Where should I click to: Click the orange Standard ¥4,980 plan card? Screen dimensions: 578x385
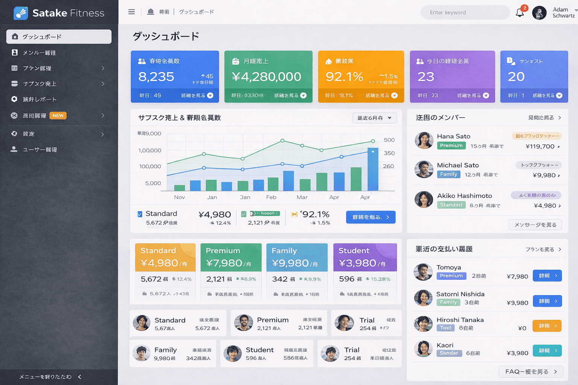(165, 258)
